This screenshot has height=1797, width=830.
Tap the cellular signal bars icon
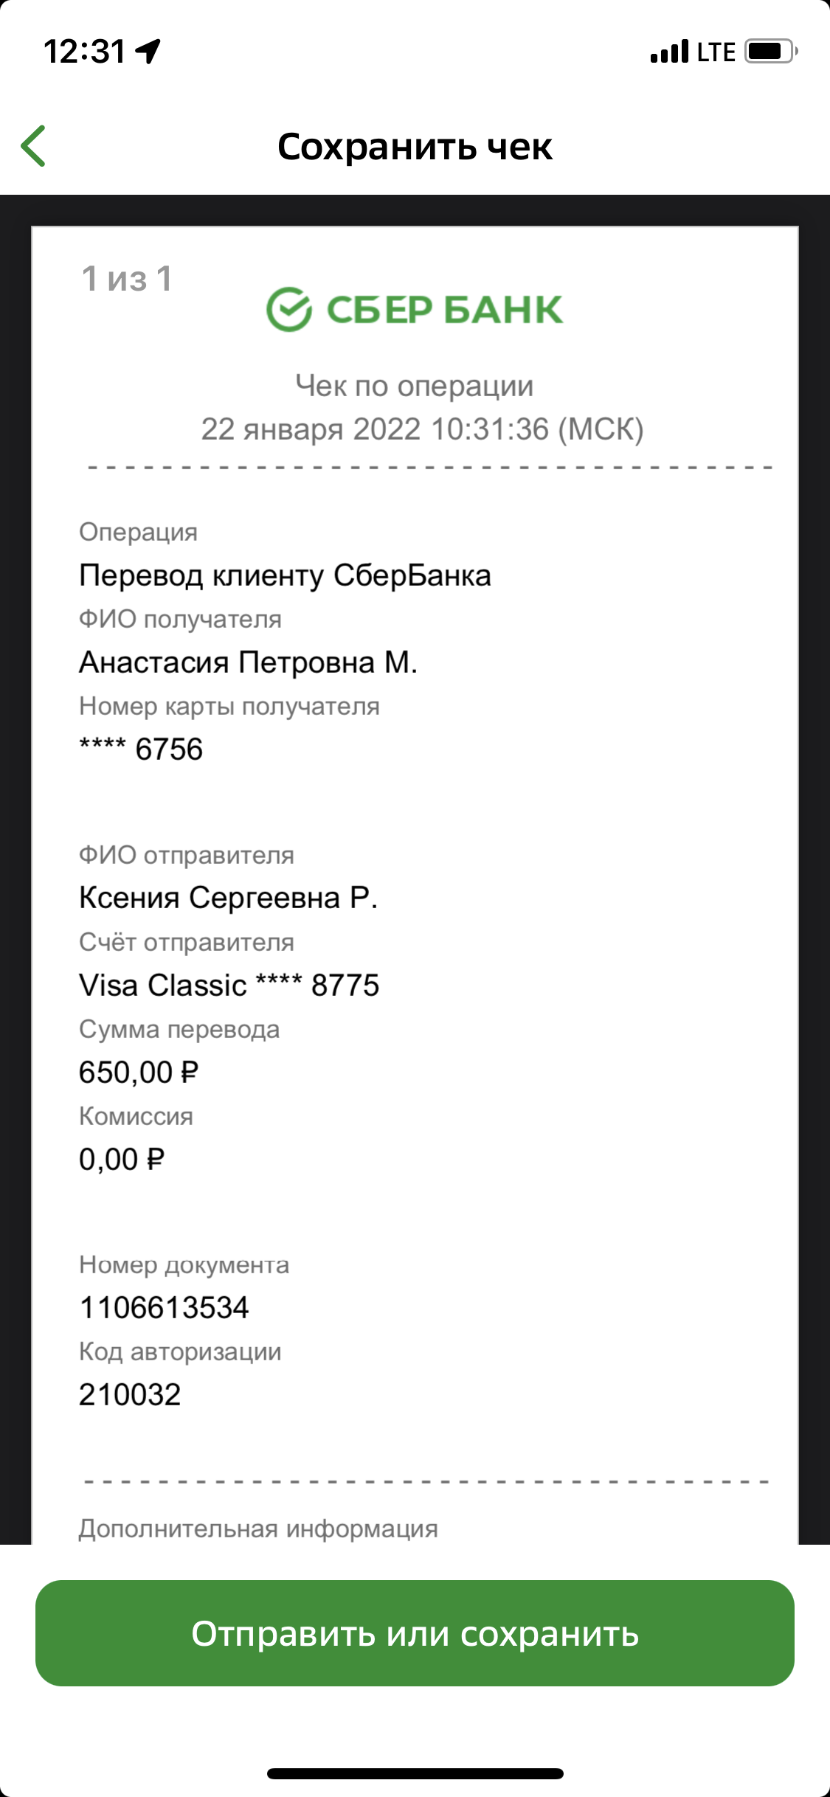pos(669,52)
